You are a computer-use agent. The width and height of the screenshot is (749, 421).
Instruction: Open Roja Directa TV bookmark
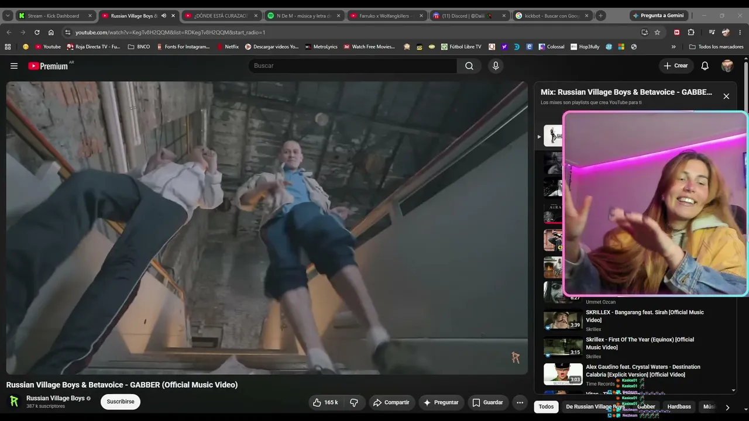94,47
